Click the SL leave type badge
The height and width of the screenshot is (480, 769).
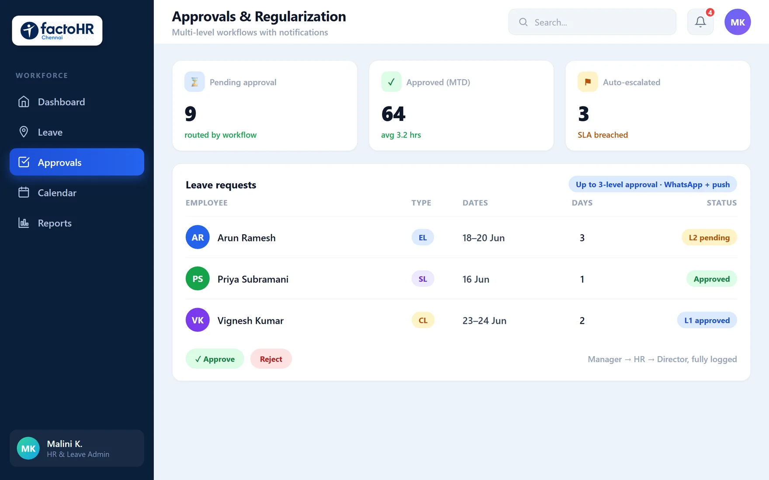click(423, 279)
